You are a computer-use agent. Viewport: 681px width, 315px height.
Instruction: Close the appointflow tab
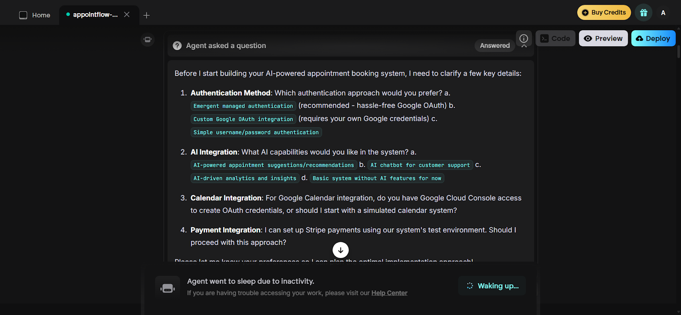127,14
